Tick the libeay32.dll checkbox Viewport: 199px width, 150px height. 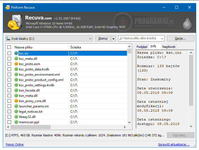coord(9,117)
